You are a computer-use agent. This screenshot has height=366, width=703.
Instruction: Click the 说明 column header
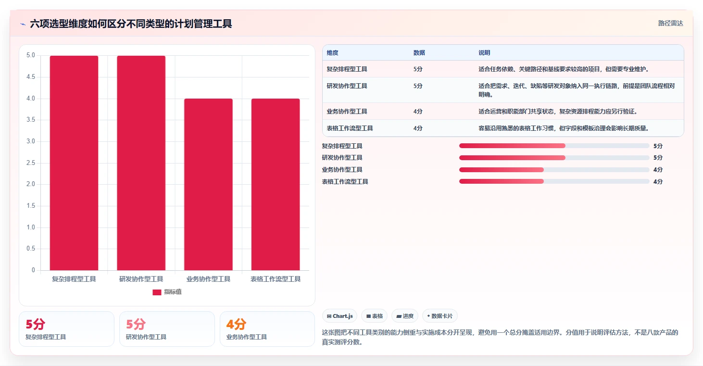tap(484, 53)
